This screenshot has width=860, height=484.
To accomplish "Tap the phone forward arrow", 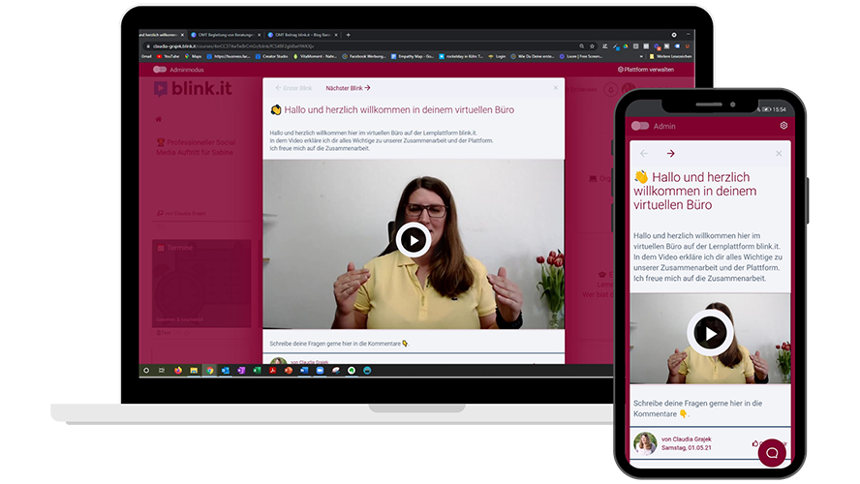I will tap(670, 154).
